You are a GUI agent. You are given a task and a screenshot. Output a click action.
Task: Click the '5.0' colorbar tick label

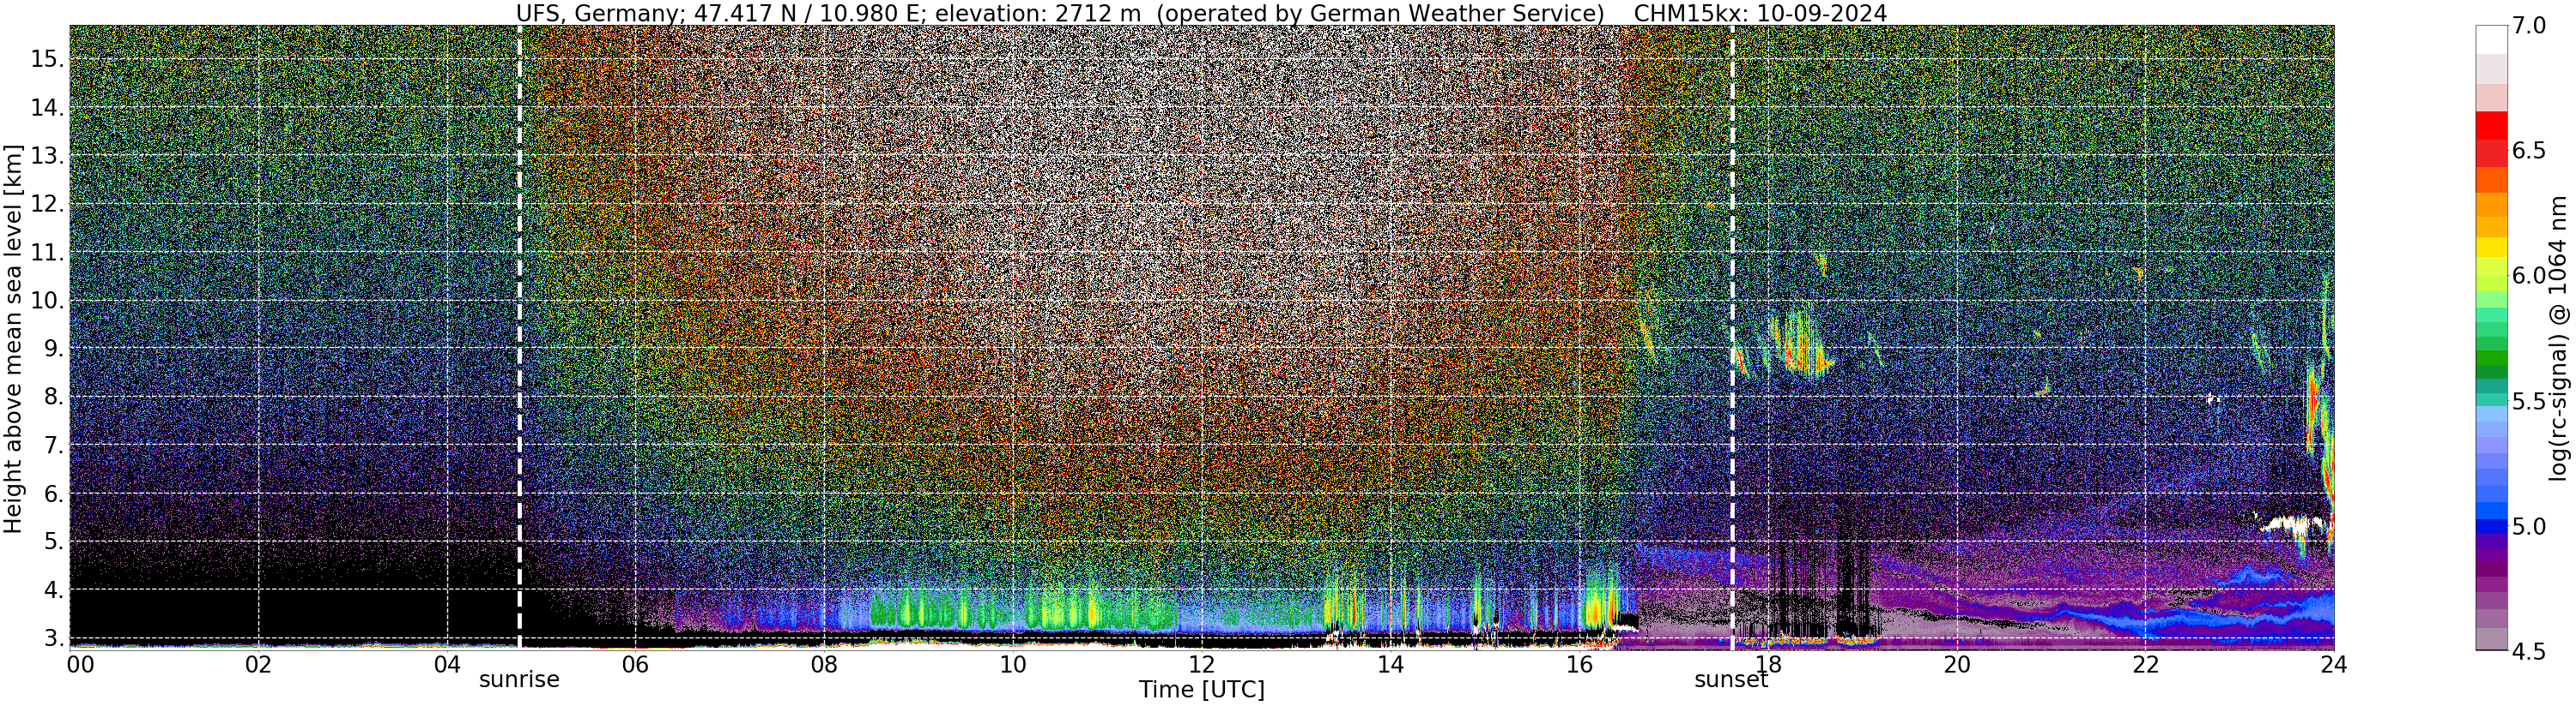pyautogui.click(x=2529, y=525)
